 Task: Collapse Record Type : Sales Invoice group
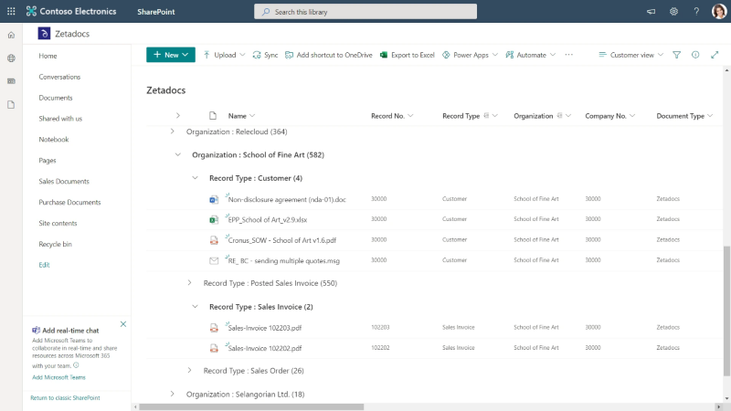pos(195,307)
